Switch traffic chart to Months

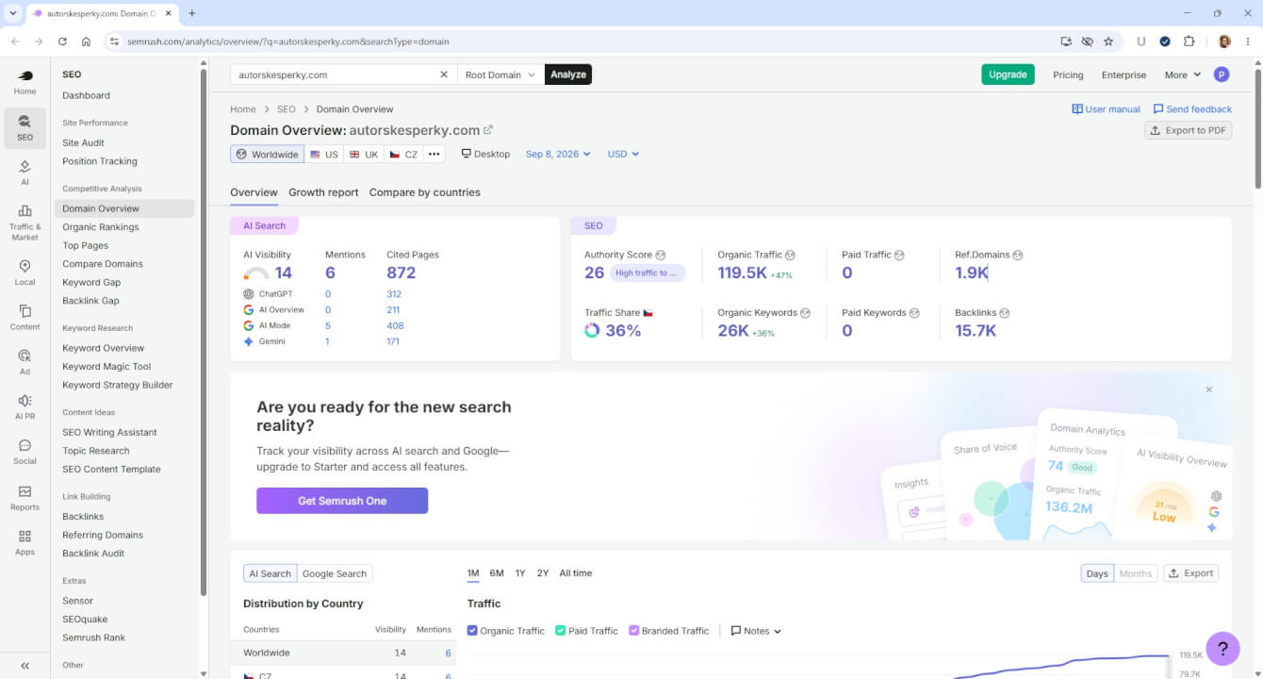point(1135,573)
